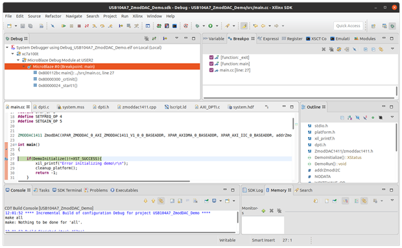Click the Skip All Breakpoints main toolbar icon

coord(53,26)
